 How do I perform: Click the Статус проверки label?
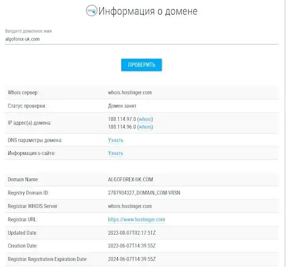27,106
